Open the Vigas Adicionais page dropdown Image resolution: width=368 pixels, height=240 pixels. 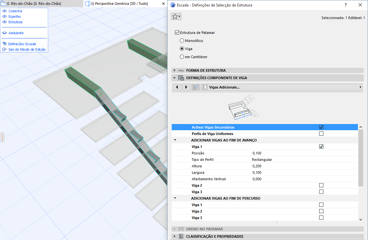pos(281,87)
